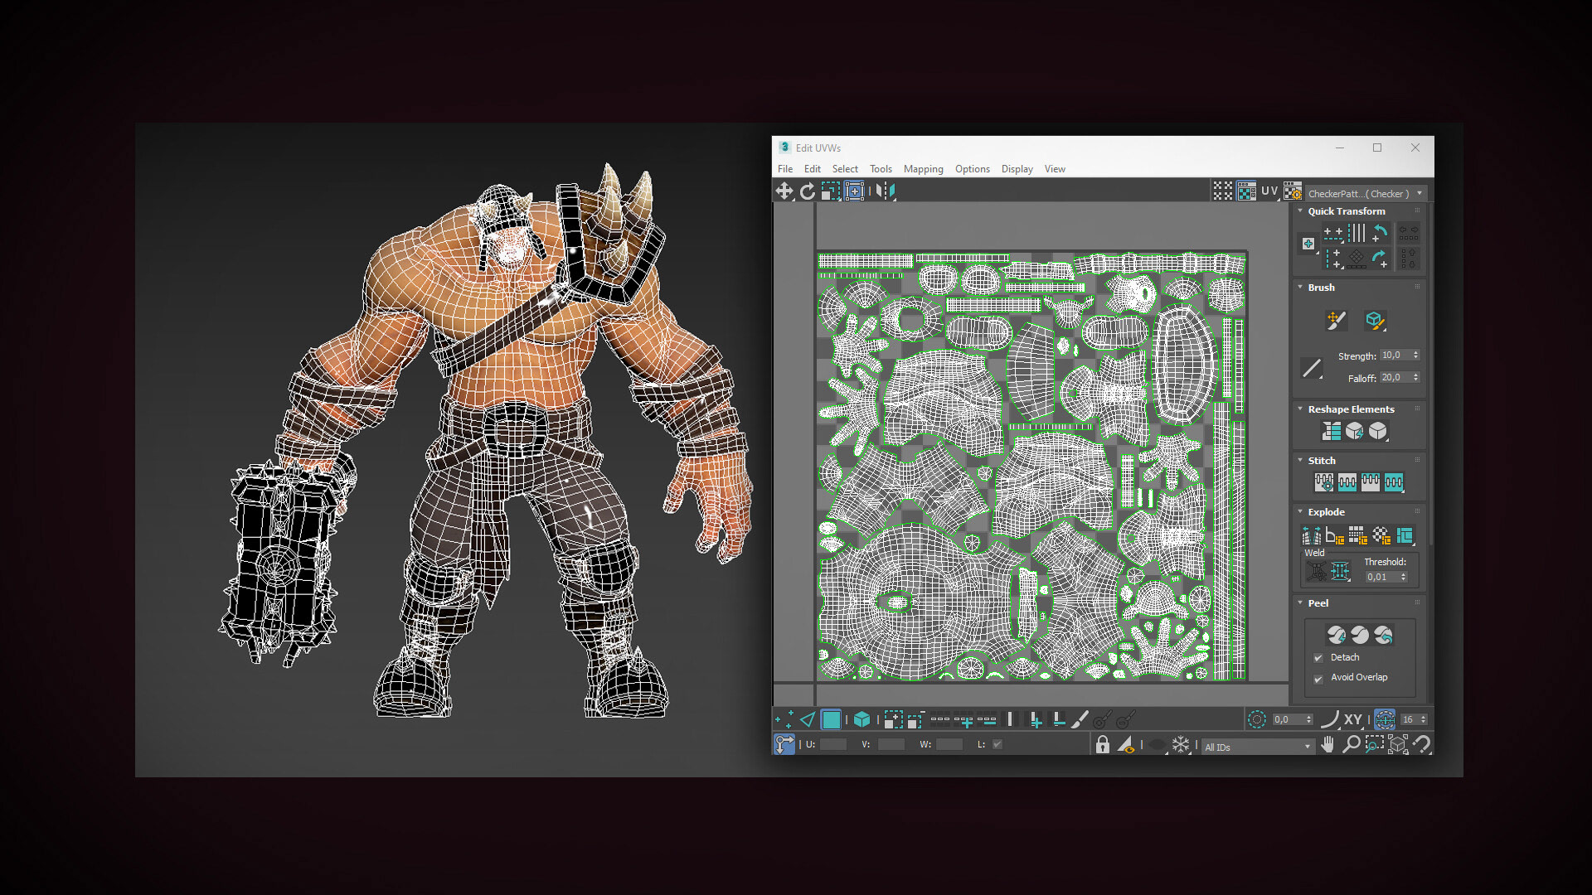The image size is (1592, 895).
Task: Toggle the Avoid Overlap checkbox
Action: (x=1318, y=679)
